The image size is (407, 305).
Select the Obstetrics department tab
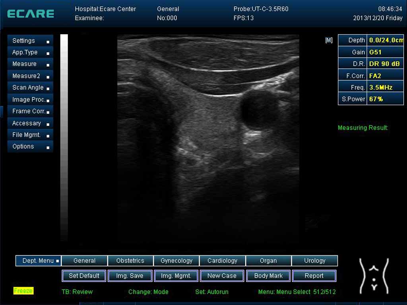(130, 261)
